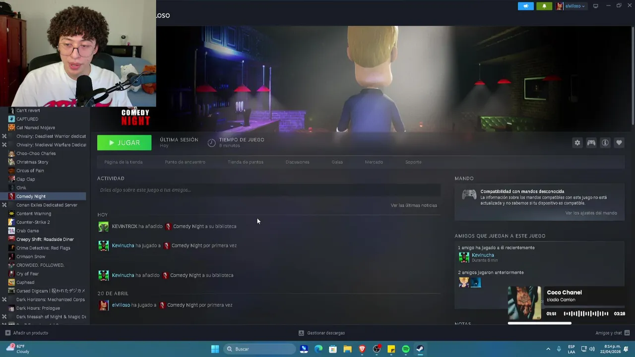Select Can't revert in library list
Viewport: 635px width, 357px height.
[28, 111]
